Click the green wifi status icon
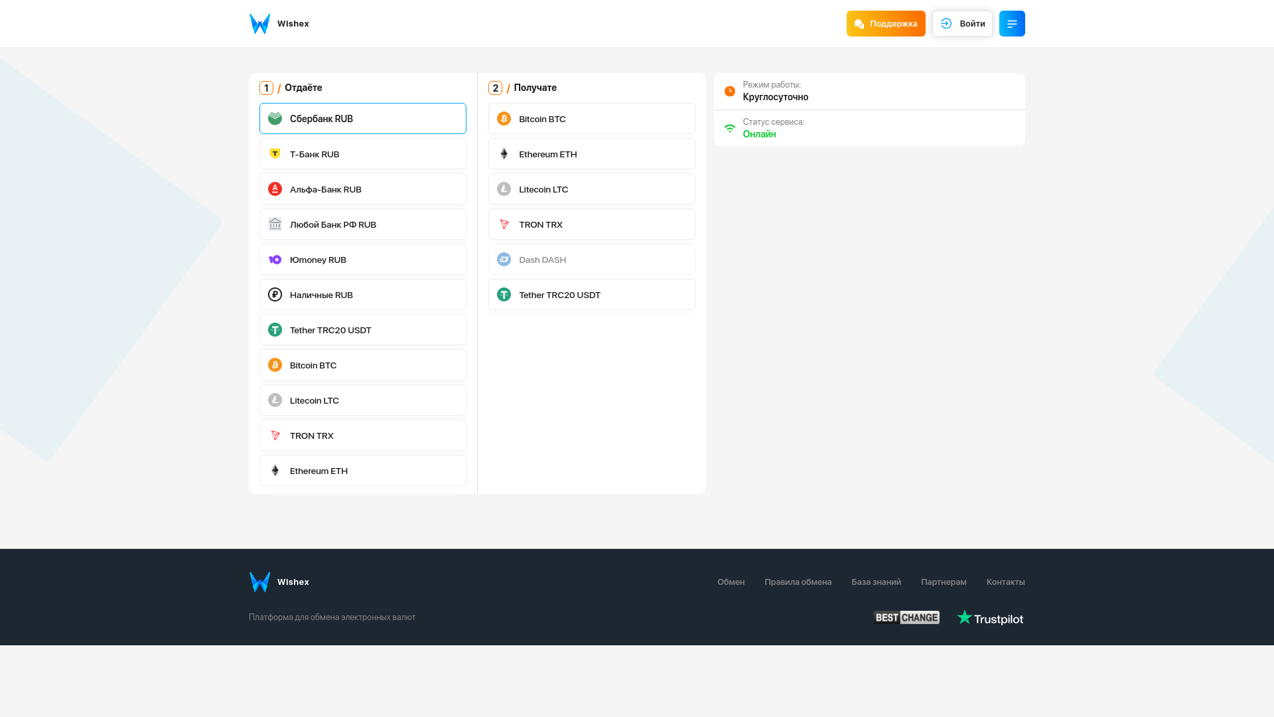This screenshot has height=717, width=1274. (x=730, y=128)
